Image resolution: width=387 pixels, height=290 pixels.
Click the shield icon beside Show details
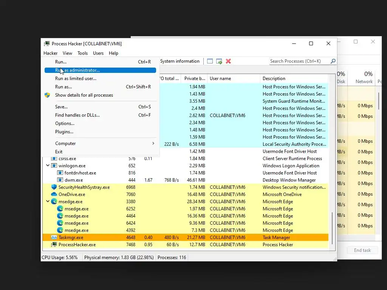click(x=47, y=95)
